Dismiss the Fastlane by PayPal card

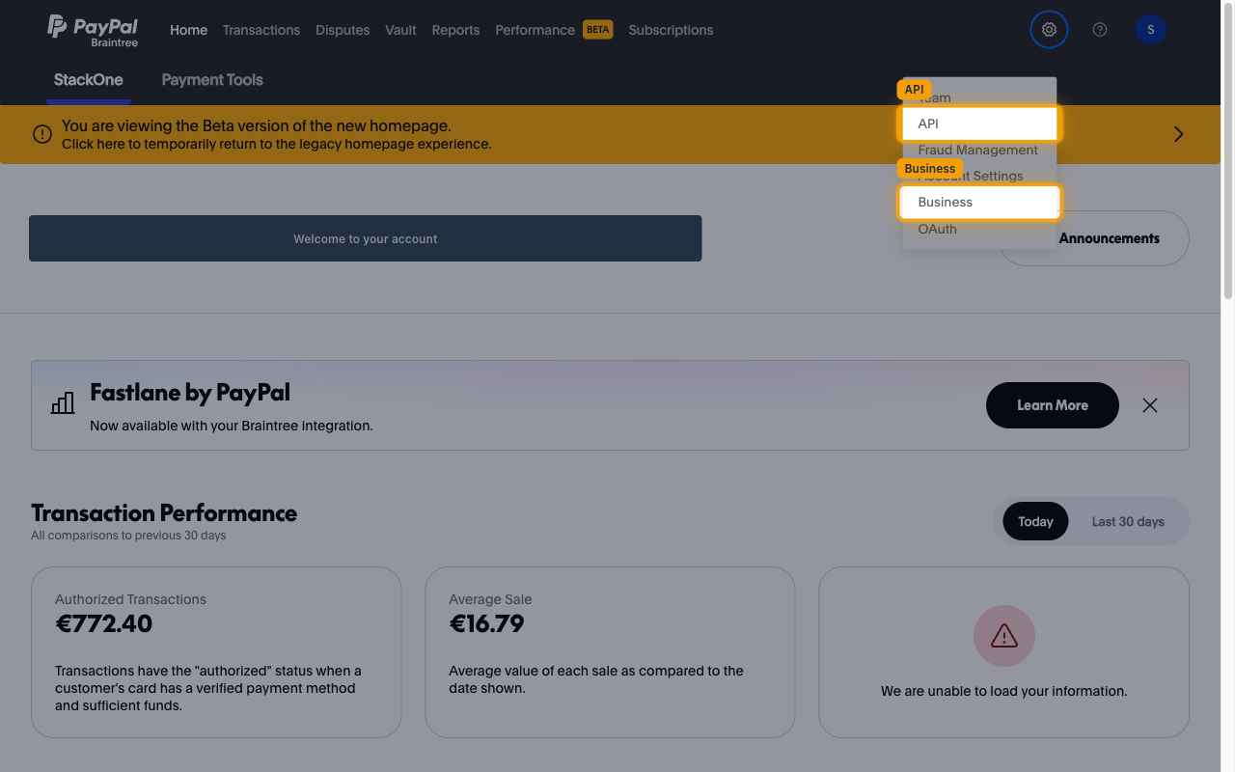click(x=1150, y=405)
